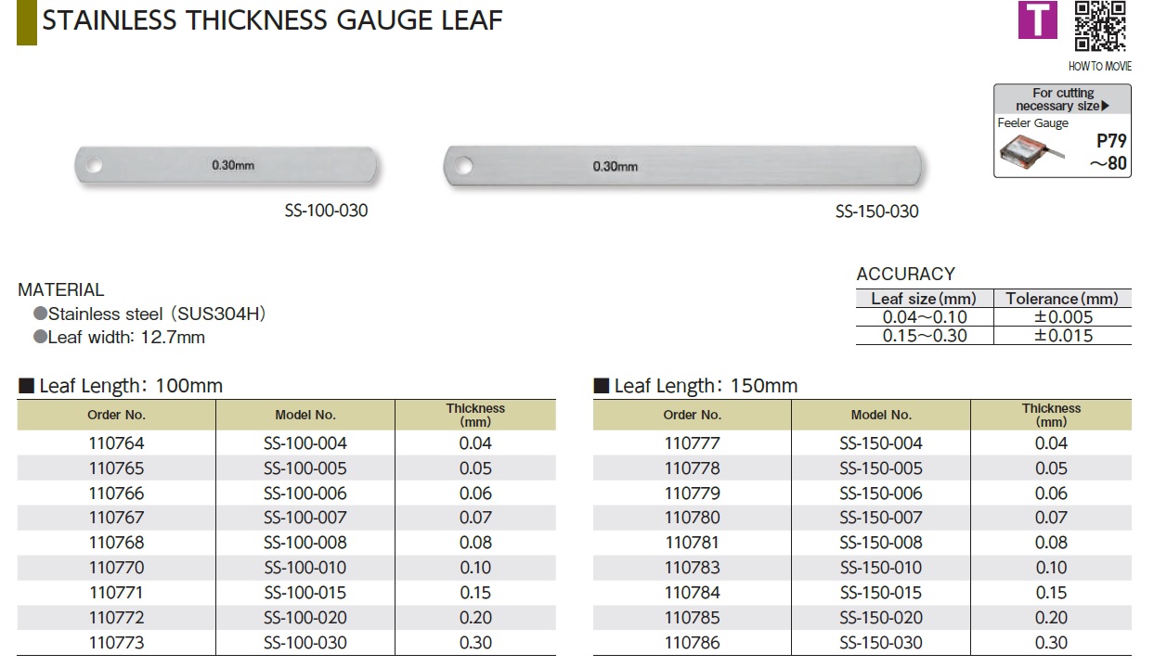This screenshot has width=1154, height=667.
Task: Click Order No. header in 100mm table
Action: click(116, 415)
